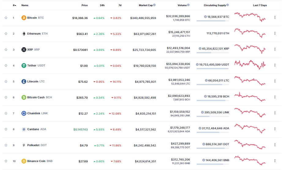Open Cardano row more options
This screenshot has height=170, width=282.
pos(275,129)
